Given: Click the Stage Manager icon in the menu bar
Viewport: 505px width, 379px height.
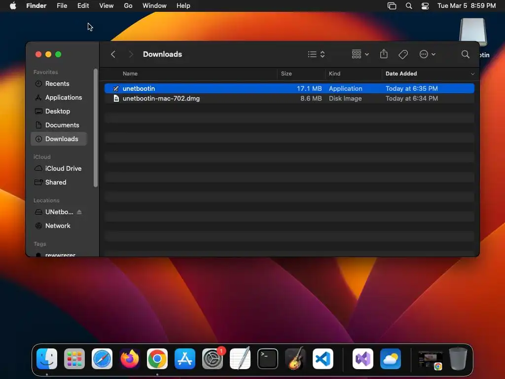Looking at the screenshot, I should click(x=392, y=6).
